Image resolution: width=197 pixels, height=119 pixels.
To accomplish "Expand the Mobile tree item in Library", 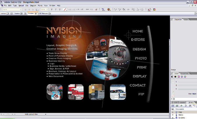I will 172,115.
